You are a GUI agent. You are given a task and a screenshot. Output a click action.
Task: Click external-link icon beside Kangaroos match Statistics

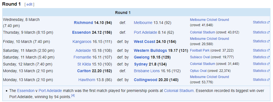click(x=268, y=41)
